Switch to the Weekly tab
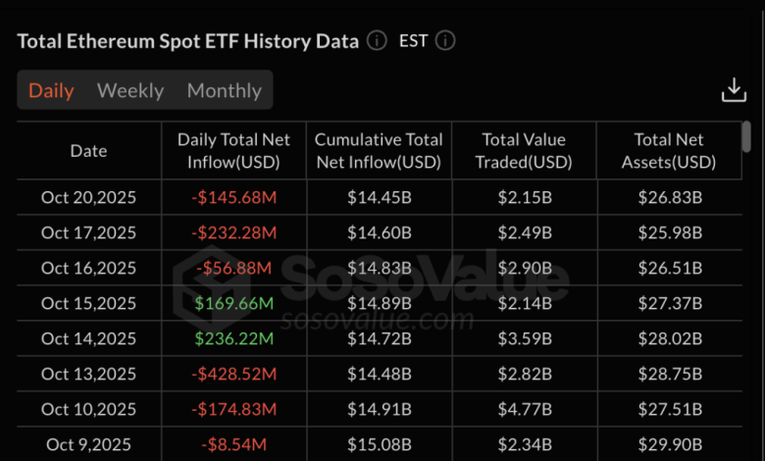 [130, 90]
